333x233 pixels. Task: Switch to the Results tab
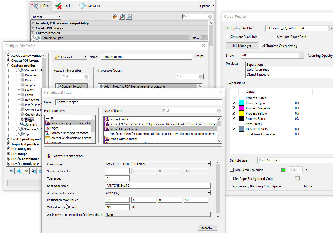coord(64,6)
